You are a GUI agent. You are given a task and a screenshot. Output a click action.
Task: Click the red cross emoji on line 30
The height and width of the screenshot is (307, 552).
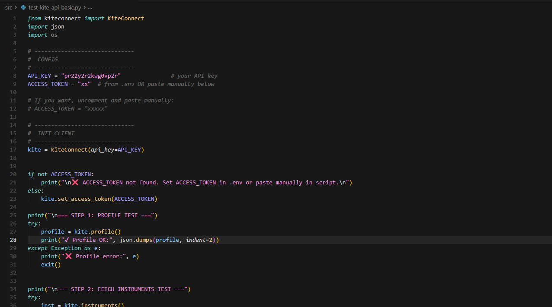[69, 256]
